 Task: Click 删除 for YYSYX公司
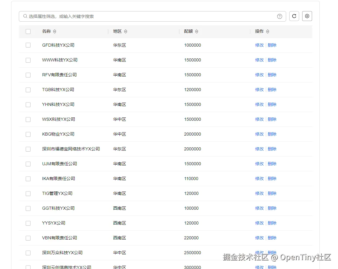point(272,223)
